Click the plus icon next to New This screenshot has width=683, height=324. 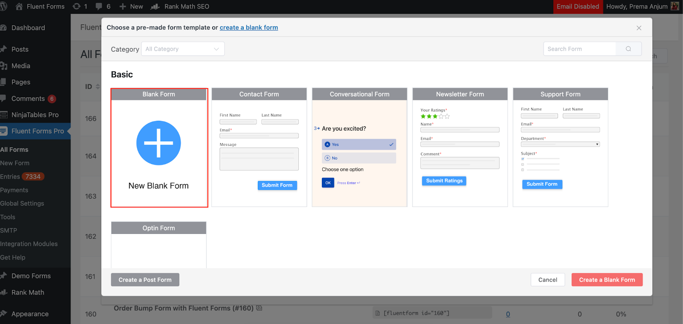pos(123,6)
